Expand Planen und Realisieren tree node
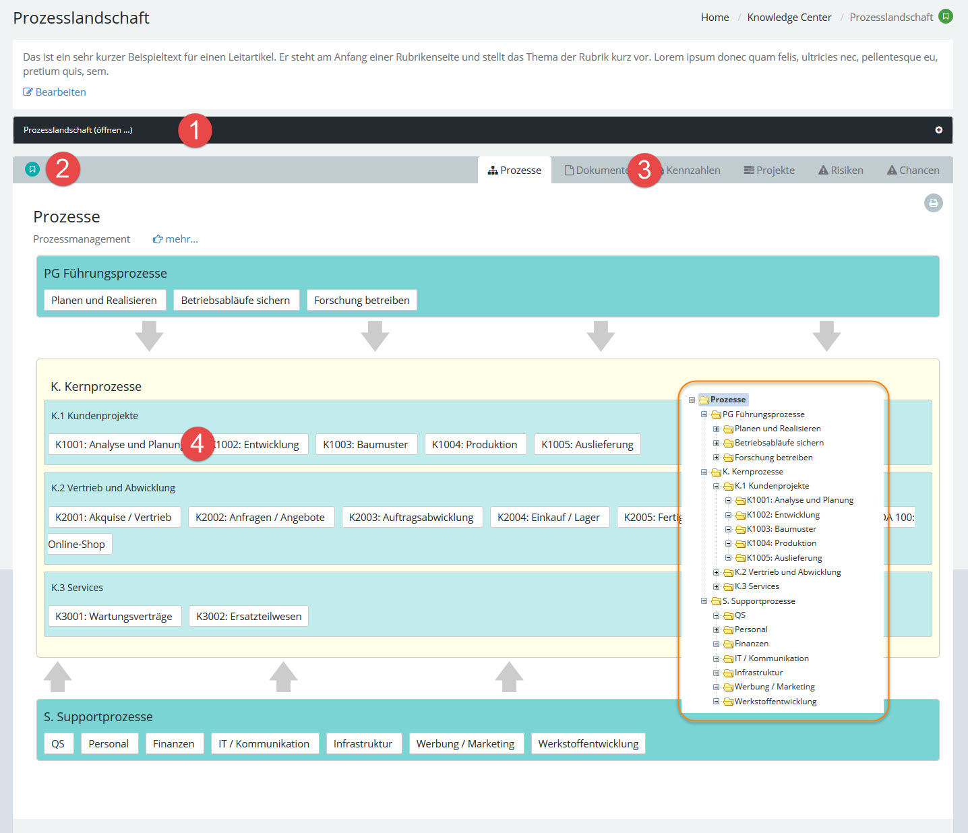The width and height of the screenshot is (968, 833). coord(716,429)
